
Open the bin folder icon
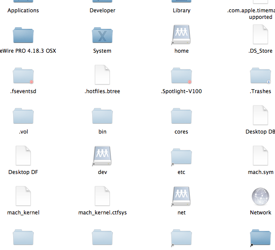coord(102,116)
